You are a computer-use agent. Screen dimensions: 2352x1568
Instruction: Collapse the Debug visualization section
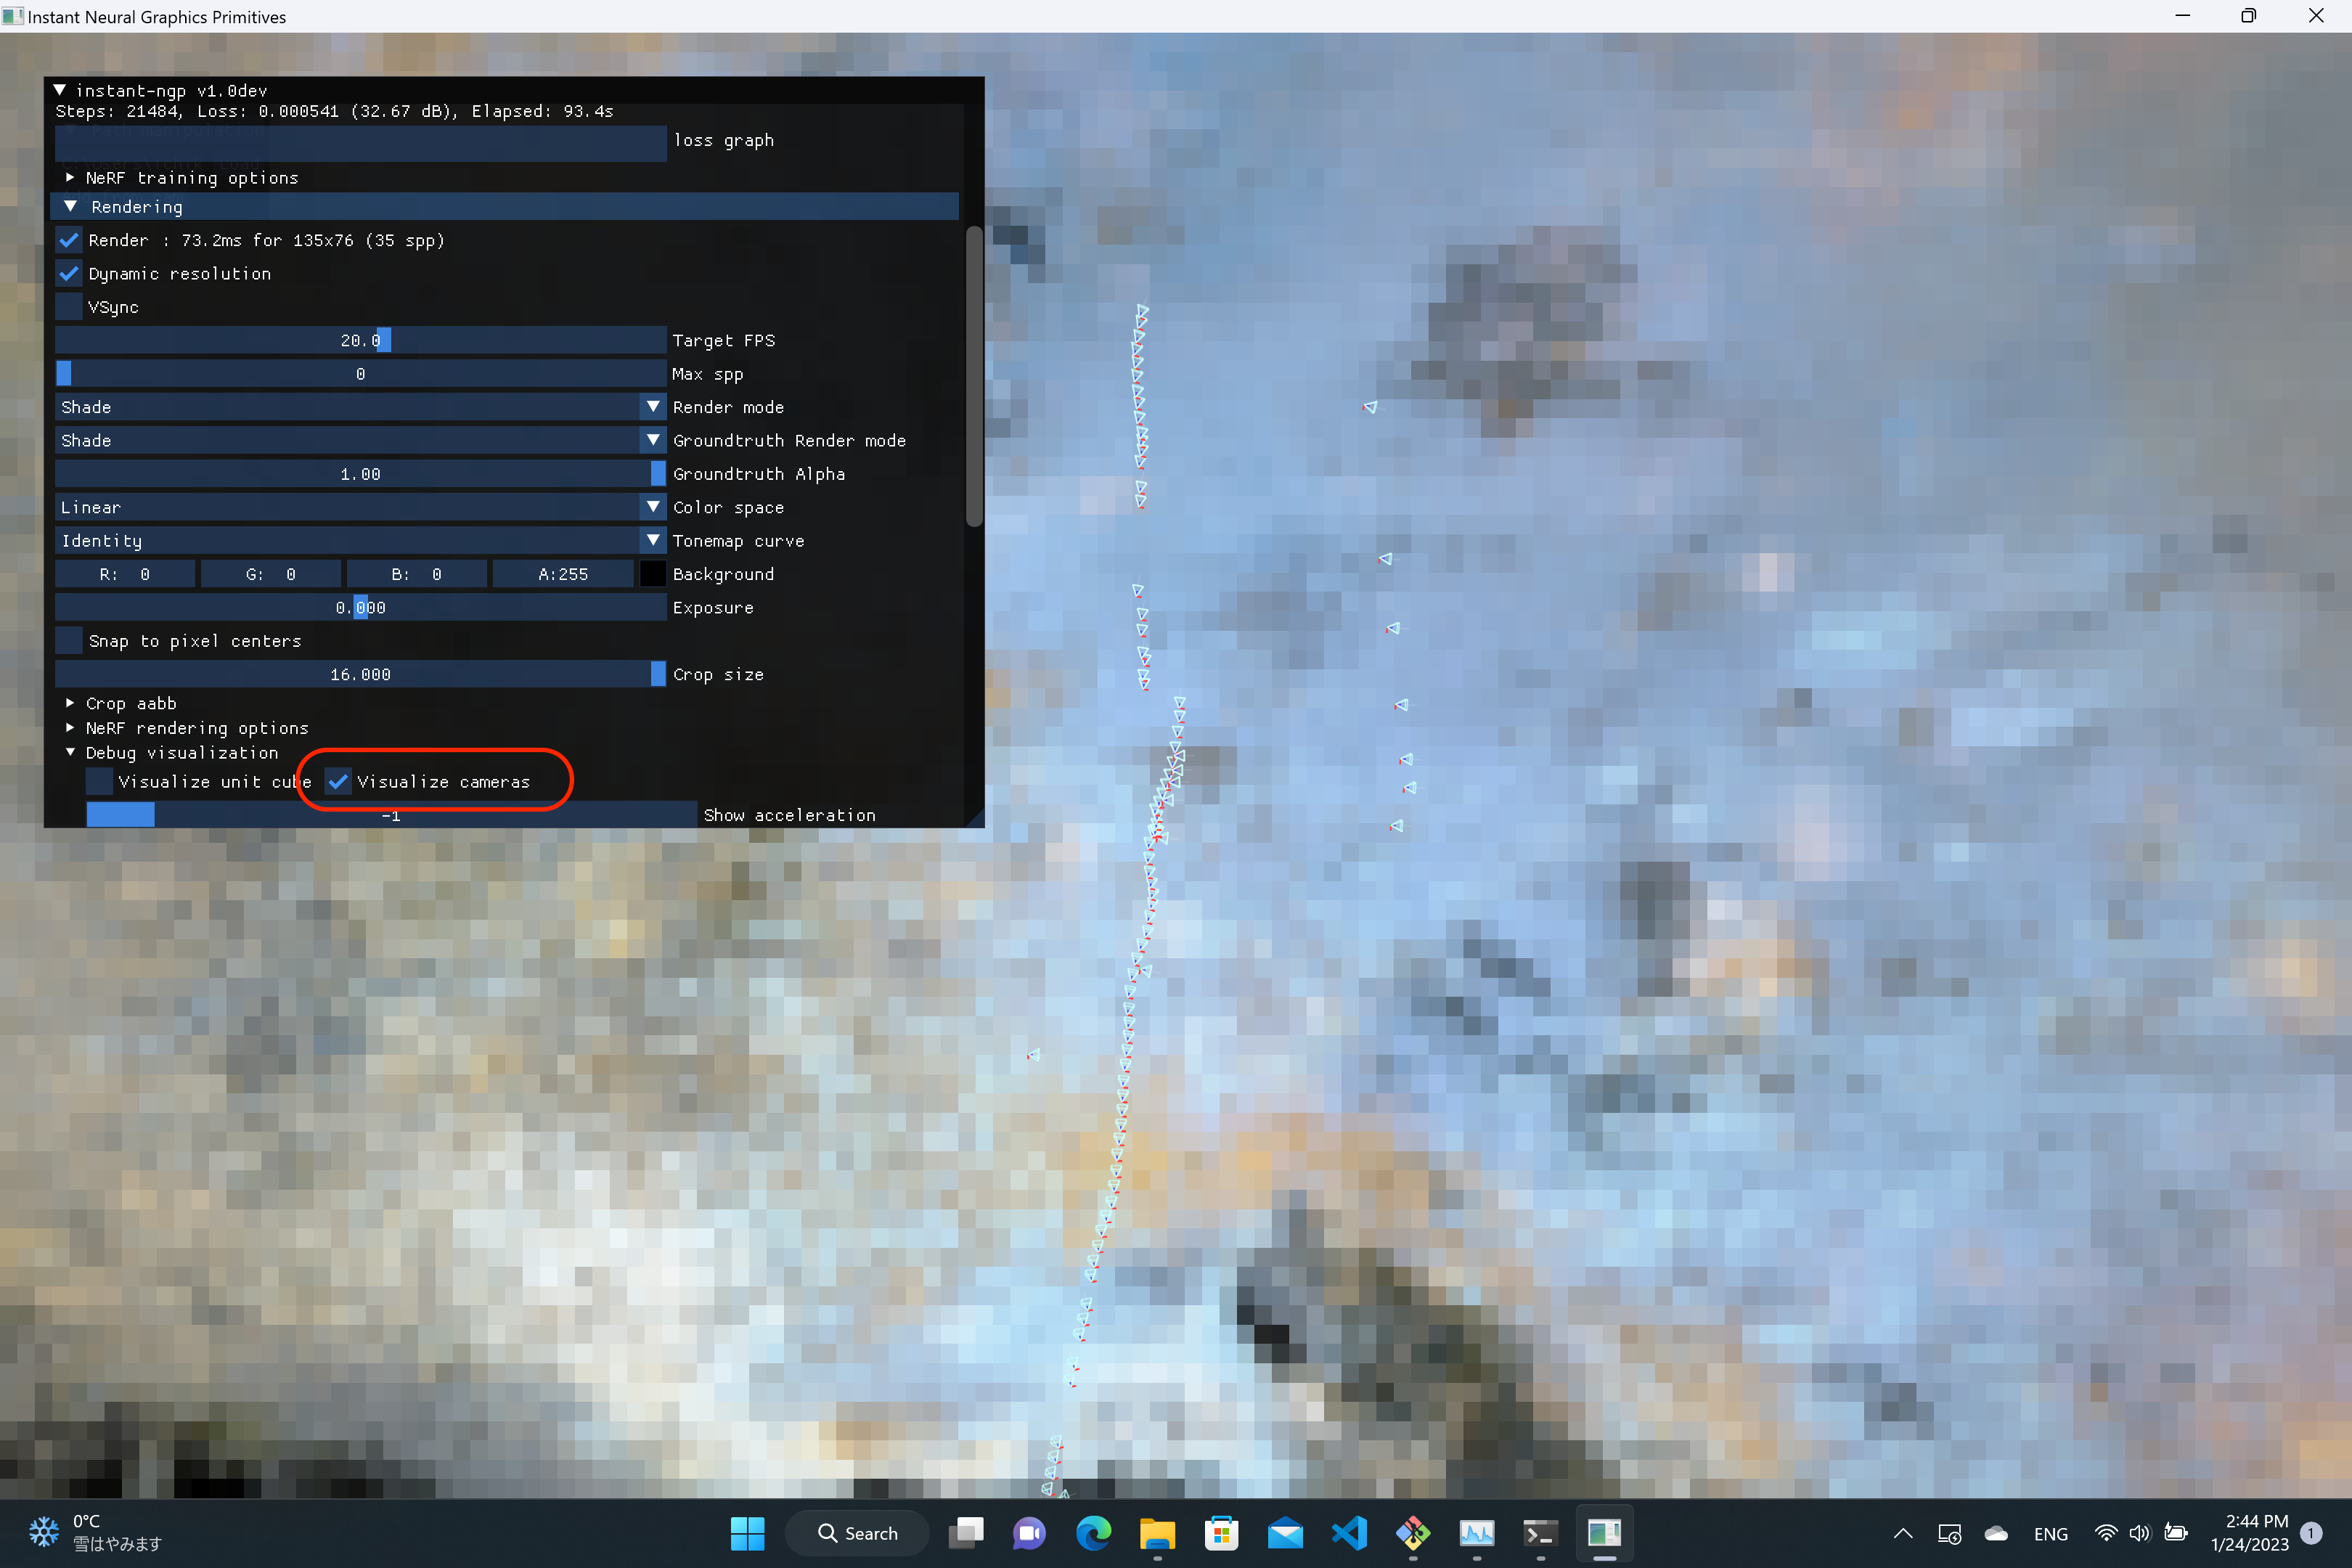tap(70, 752)
